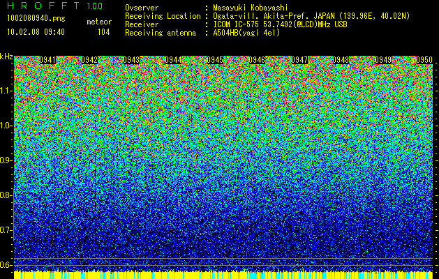439x279 pixels.
Task: Click the 0946 time marker
Action: 257,60
